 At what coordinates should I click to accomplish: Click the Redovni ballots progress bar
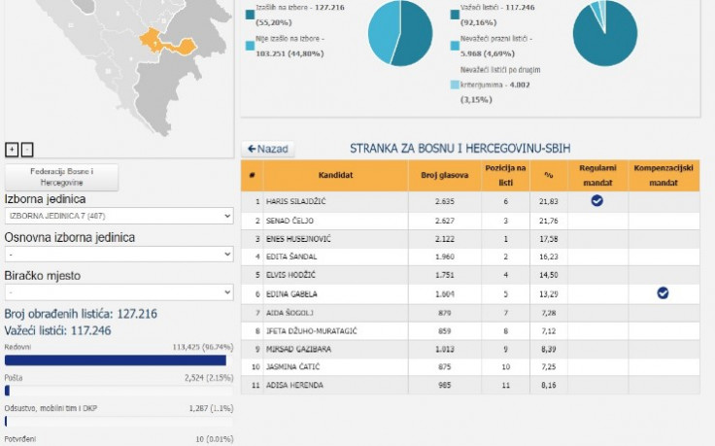[116, 360]
